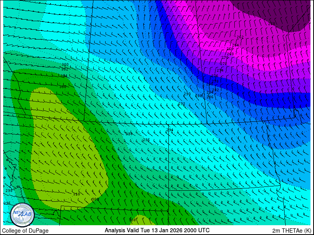This screenshot has height=235, width=314.
Task: Click the Analysis Valid Tue 13 Jan 2026 title
Action: tap(157, 230)
